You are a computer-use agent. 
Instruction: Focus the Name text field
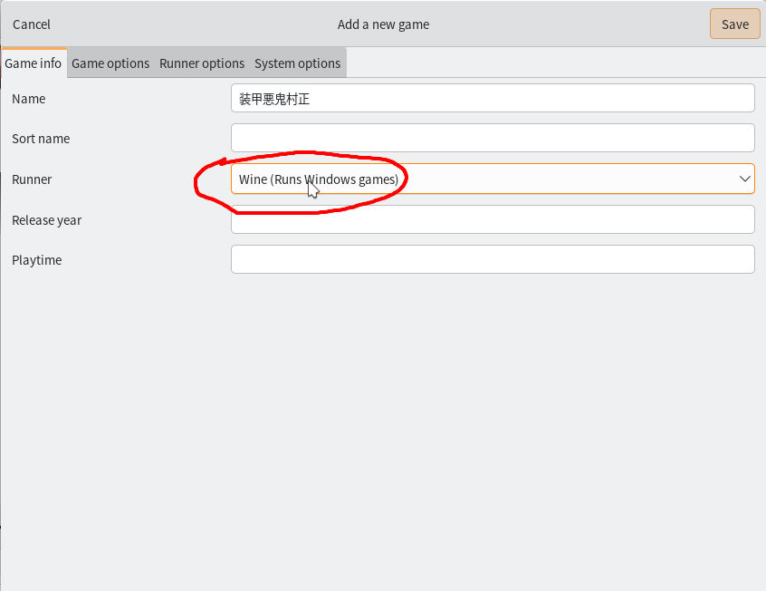(x=493, y=99)
